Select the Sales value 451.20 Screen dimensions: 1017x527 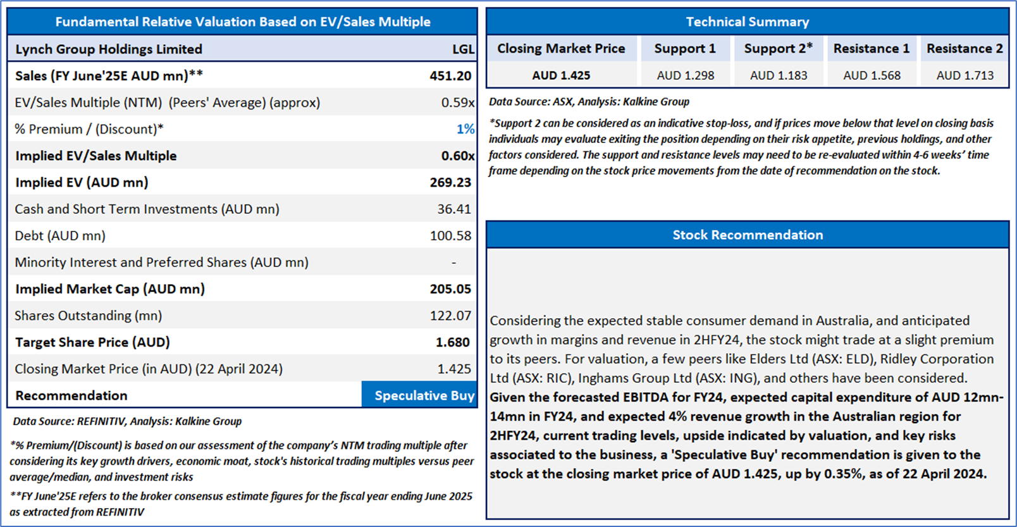pos(450,76)
